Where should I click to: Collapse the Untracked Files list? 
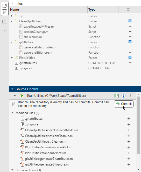12,170
